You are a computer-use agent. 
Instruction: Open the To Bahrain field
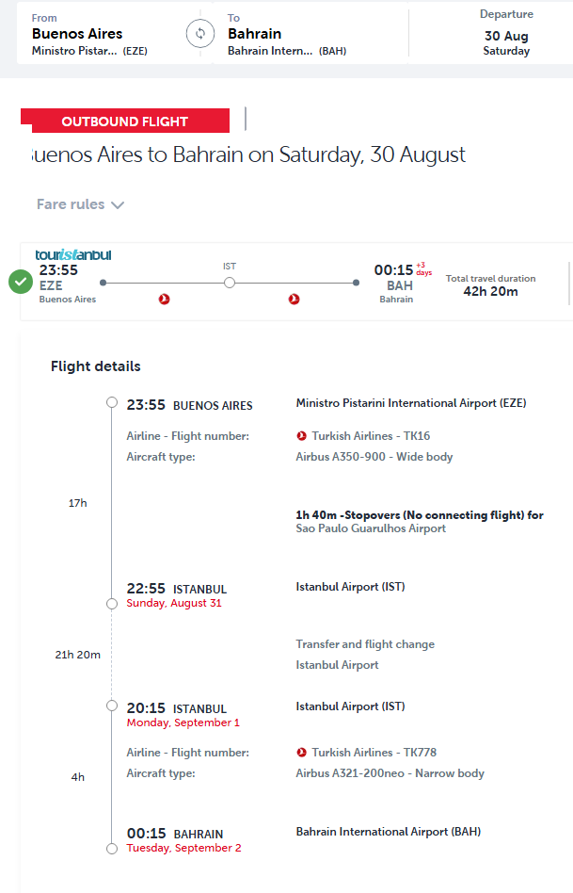310,34
